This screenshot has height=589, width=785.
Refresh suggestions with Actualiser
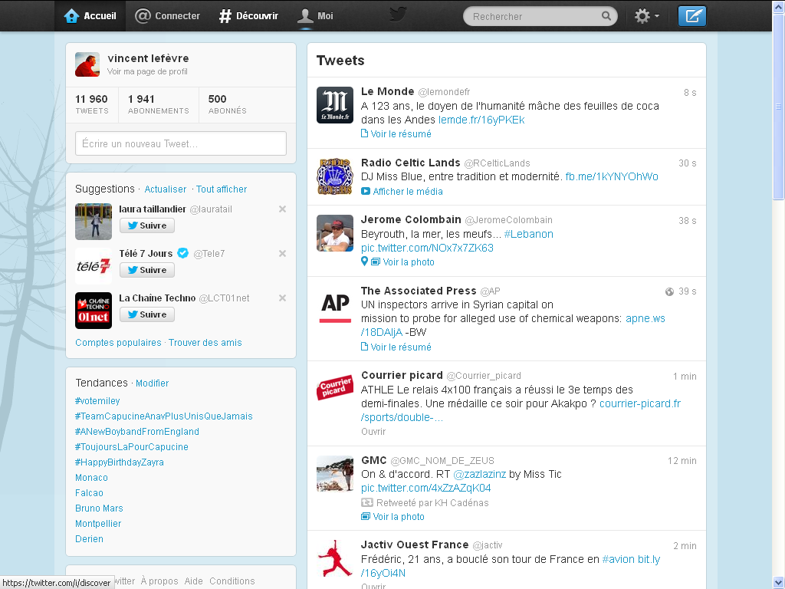click(x=166, y=189)
